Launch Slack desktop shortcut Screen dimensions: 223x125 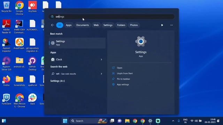coord(32,99)
